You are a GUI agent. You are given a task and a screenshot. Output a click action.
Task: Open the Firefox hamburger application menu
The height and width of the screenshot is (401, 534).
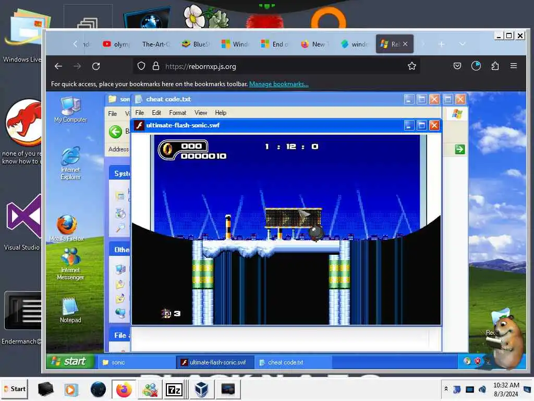point(514,65)
